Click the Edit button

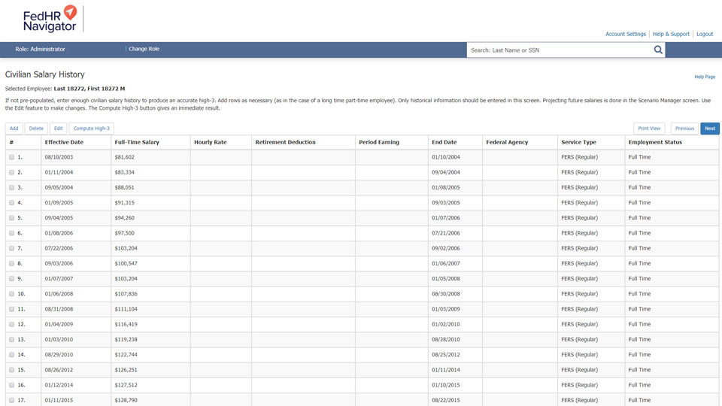point(58,129)
